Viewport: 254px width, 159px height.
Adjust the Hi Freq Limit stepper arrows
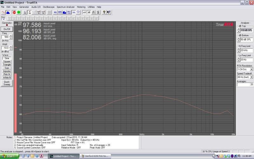pos(238,50)
